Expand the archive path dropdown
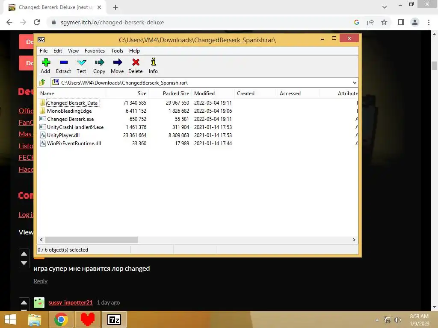This screenshot has width=438, height=328. point(355,83)
